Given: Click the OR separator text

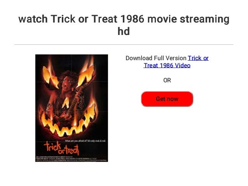Looking at the screenshot, I should (167, 80).
